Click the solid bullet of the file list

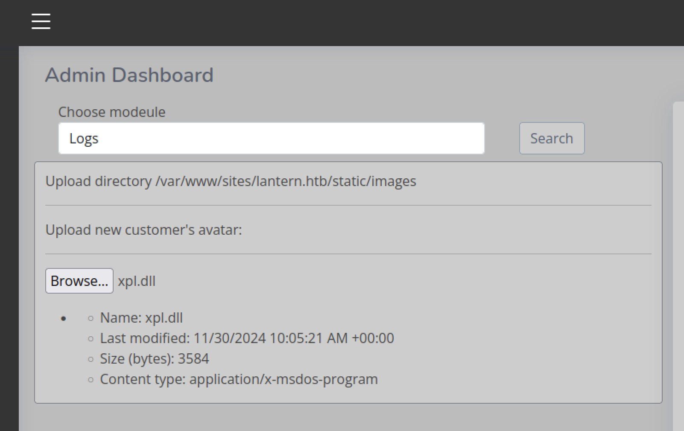point(64,318)
